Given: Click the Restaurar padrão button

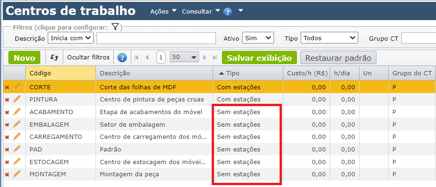Looking at the screenshot, I should click(338, 58).
